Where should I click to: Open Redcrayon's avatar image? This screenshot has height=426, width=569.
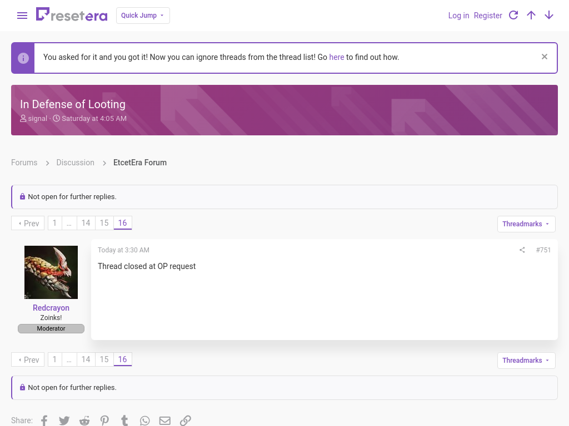pyautogui.click(x=51, y=272)
